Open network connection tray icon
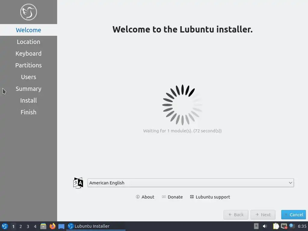This screenshot has height=231, width=308. tap(284, 226)
